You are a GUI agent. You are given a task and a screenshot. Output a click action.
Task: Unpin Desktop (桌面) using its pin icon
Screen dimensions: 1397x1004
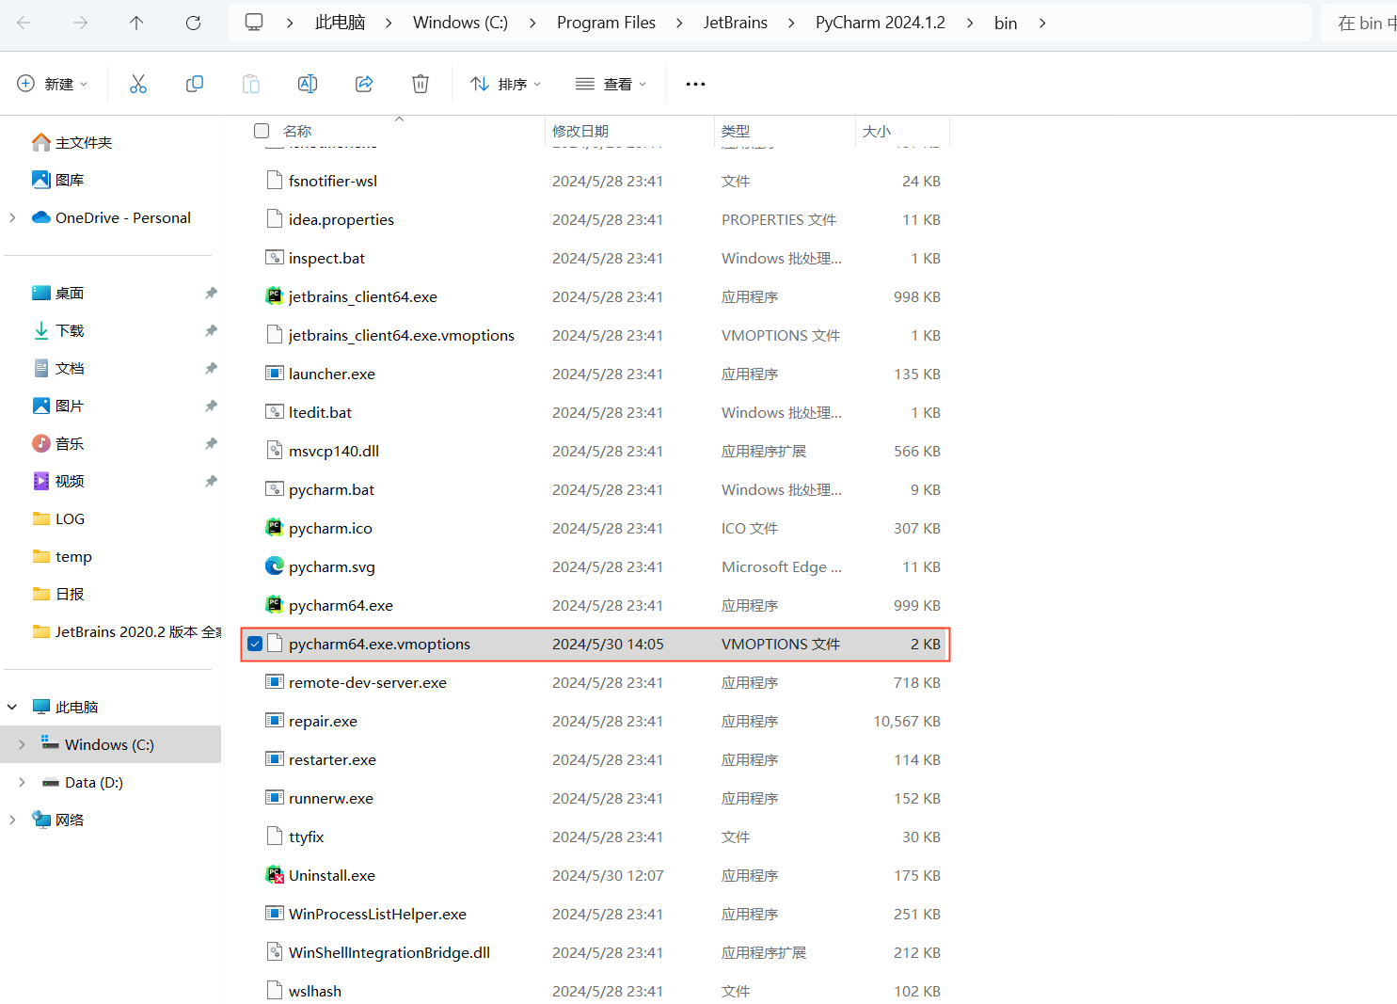point(211,293)
